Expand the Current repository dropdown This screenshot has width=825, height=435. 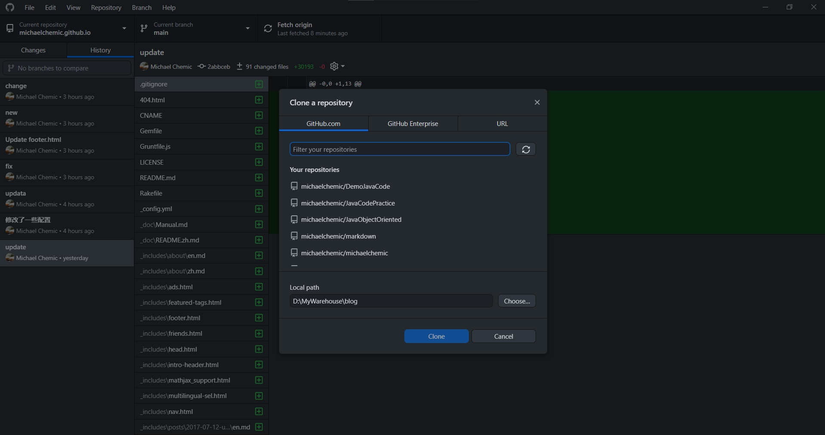tap(67, 28)
